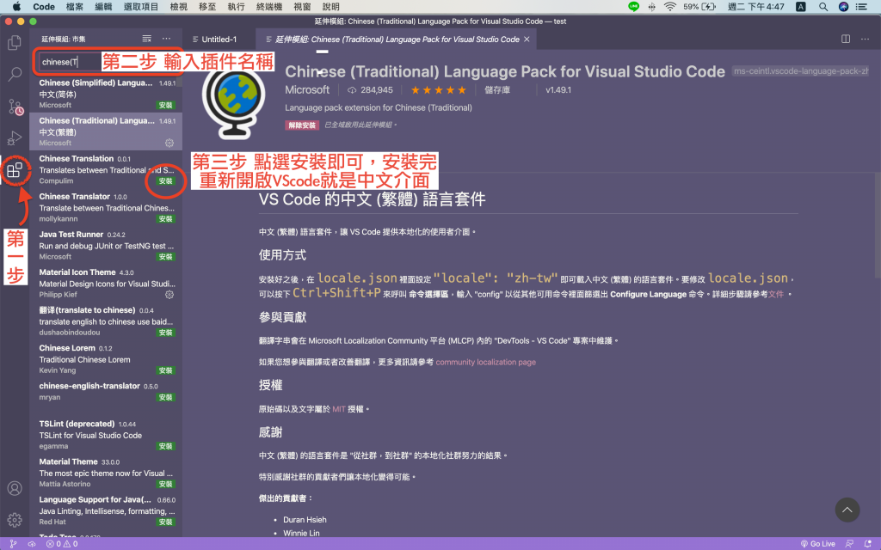Click Go Live in status bar
Screen dimensions: 881x550
[x=817, y=544]
